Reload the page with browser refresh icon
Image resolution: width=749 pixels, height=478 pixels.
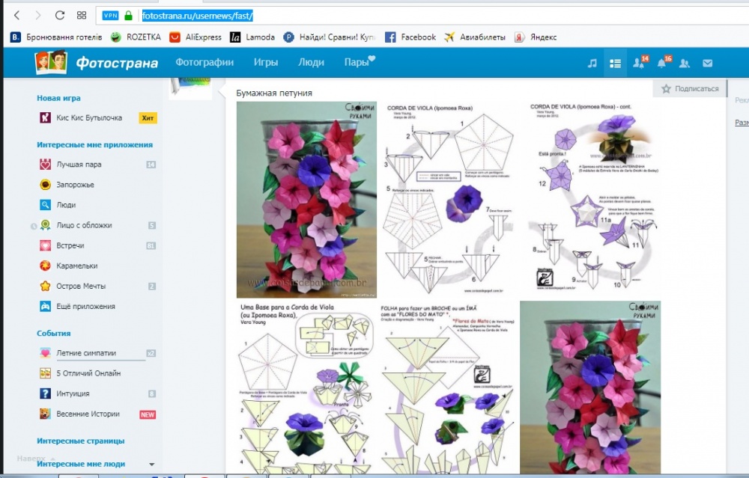coord(60,15)
